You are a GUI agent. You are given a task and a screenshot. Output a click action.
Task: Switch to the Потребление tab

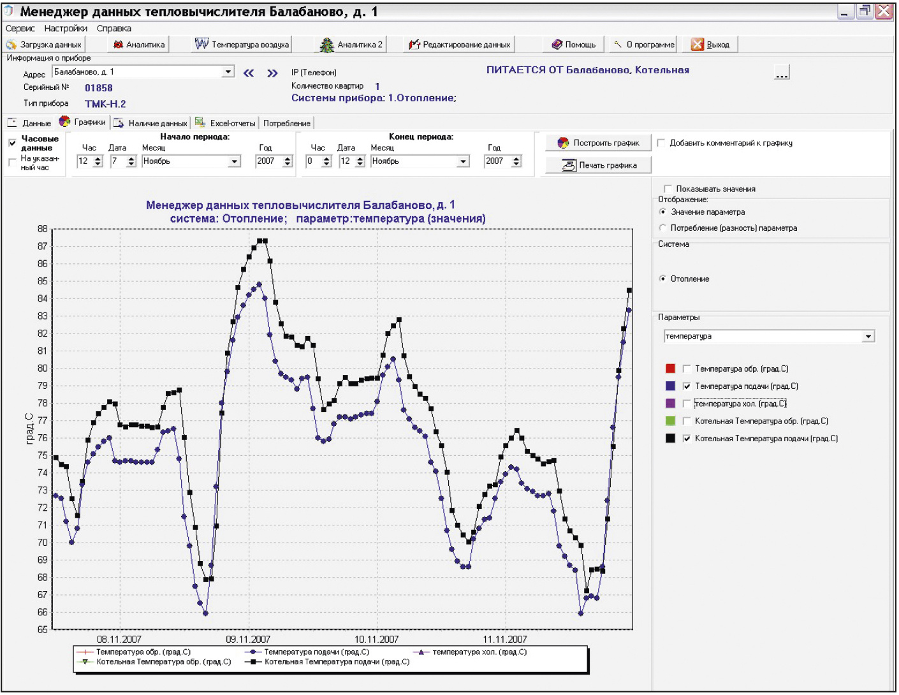point(287,123)
